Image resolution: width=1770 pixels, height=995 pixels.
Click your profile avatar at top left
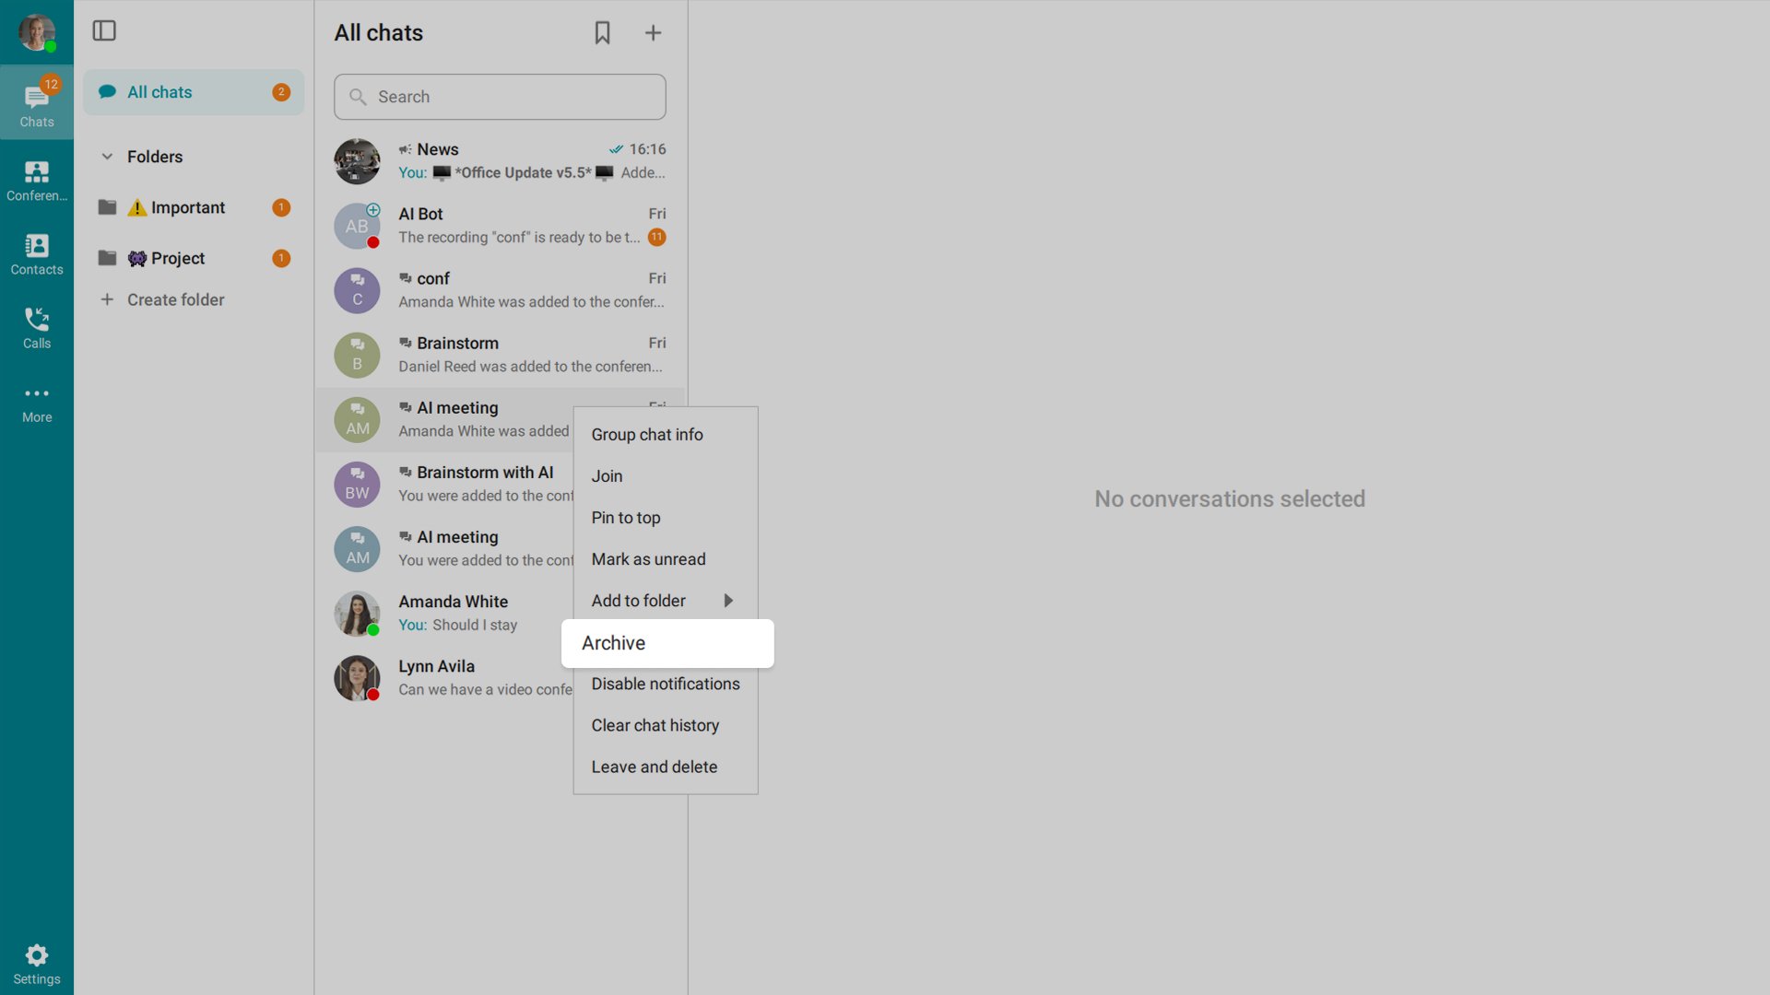click(37, 32)
